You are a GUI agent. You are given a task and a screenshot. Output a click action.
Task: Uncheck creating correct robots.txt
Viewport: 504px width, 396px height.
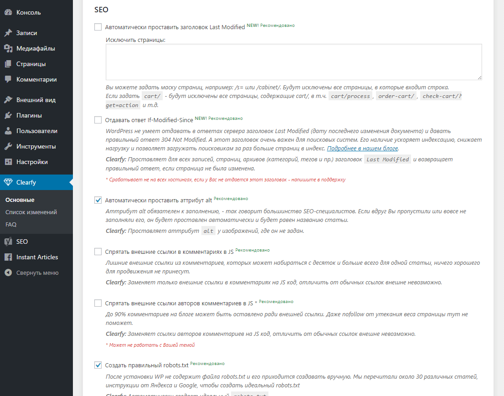(x=98, y=365)
